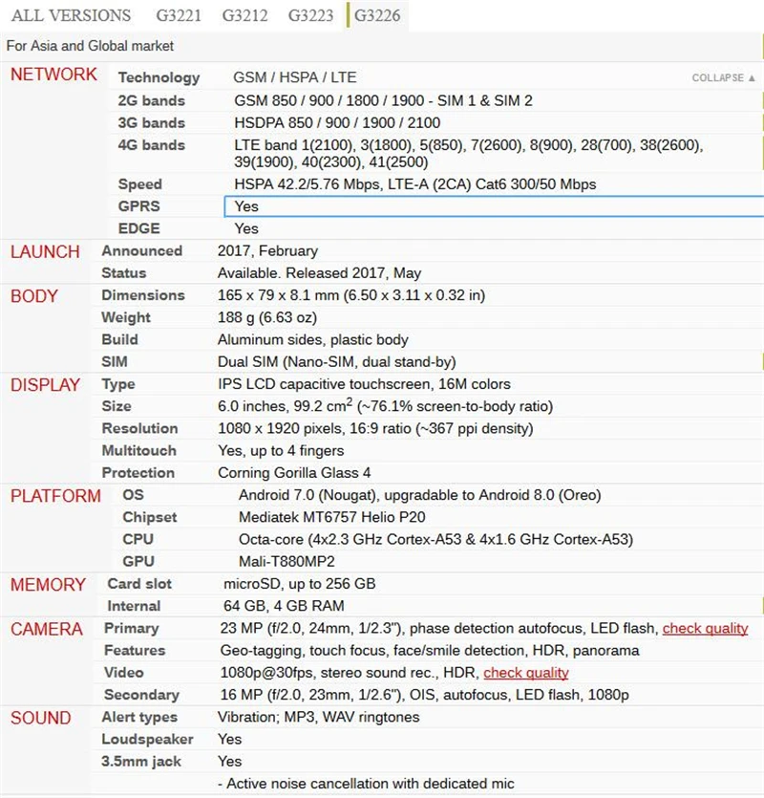Click the CAMERA section heading
Viewport: 764px width, 798px height.
(x=46, y=630)
